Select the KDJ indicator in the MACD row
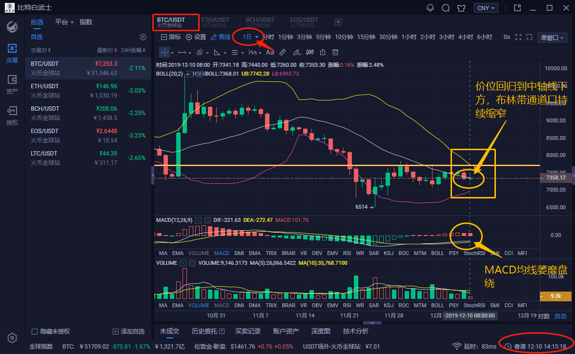This screenshot has width=575, height=354. [x=389, y=253]
